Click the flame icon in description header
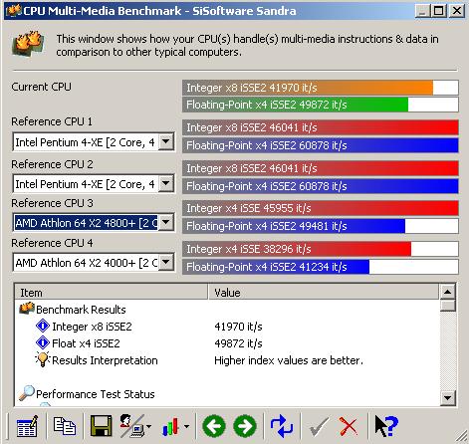 click(x=28, y=44)
